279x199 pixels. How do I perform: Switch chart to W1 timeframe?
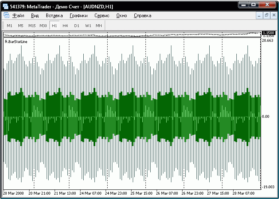click(x=88, y=25)
